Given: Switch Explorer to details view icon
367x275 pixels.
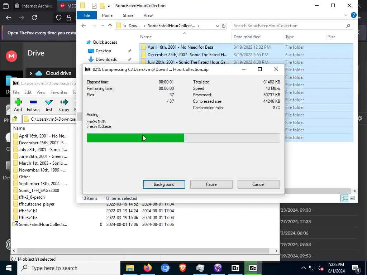Looking at the screenshot, I should (x=344, y=198).
